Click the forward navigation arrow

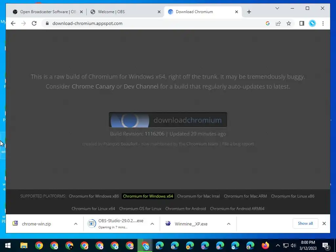(x=24, y=23)
